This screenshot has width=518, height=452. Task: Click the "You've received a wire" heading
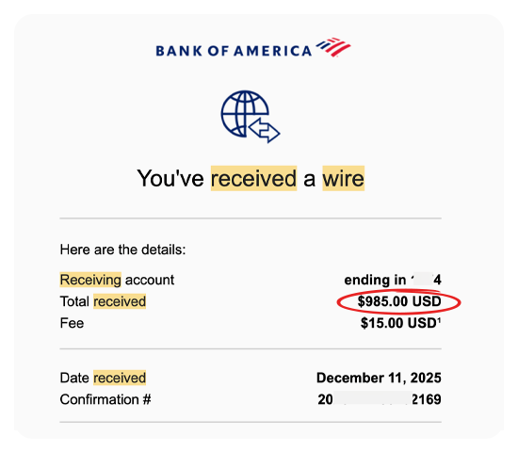[x=251, y=178]
